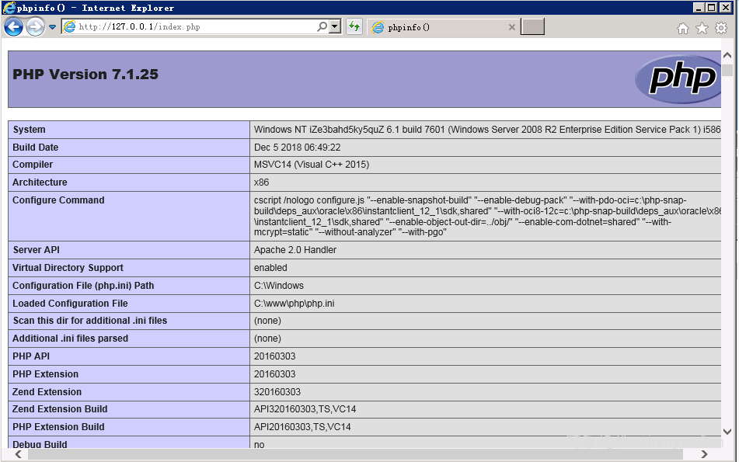Click the PHP logo image
739x462 pixels.
coord(678,79)
